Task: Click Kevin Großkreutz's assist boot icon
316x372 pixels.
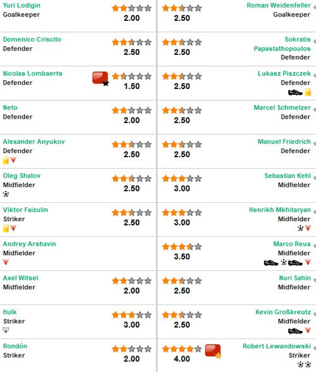Action: (x=295, y=331)
